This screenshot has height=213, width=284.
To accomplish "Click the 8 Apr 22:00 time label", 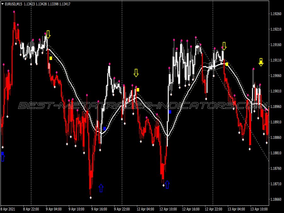I will pyautogui.click(x=31, y=209).
